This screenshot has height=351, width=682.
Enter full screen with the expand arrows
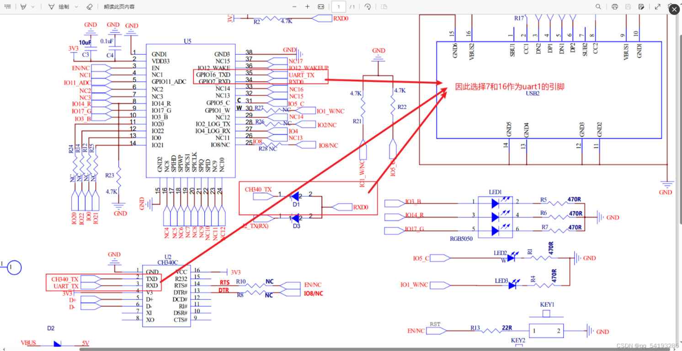[x=658, y=7]
